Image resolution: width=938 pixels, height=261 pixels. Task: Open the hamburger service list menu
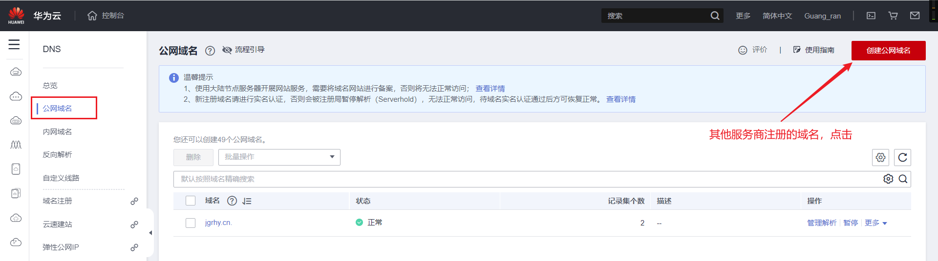[x=14, y=44]
